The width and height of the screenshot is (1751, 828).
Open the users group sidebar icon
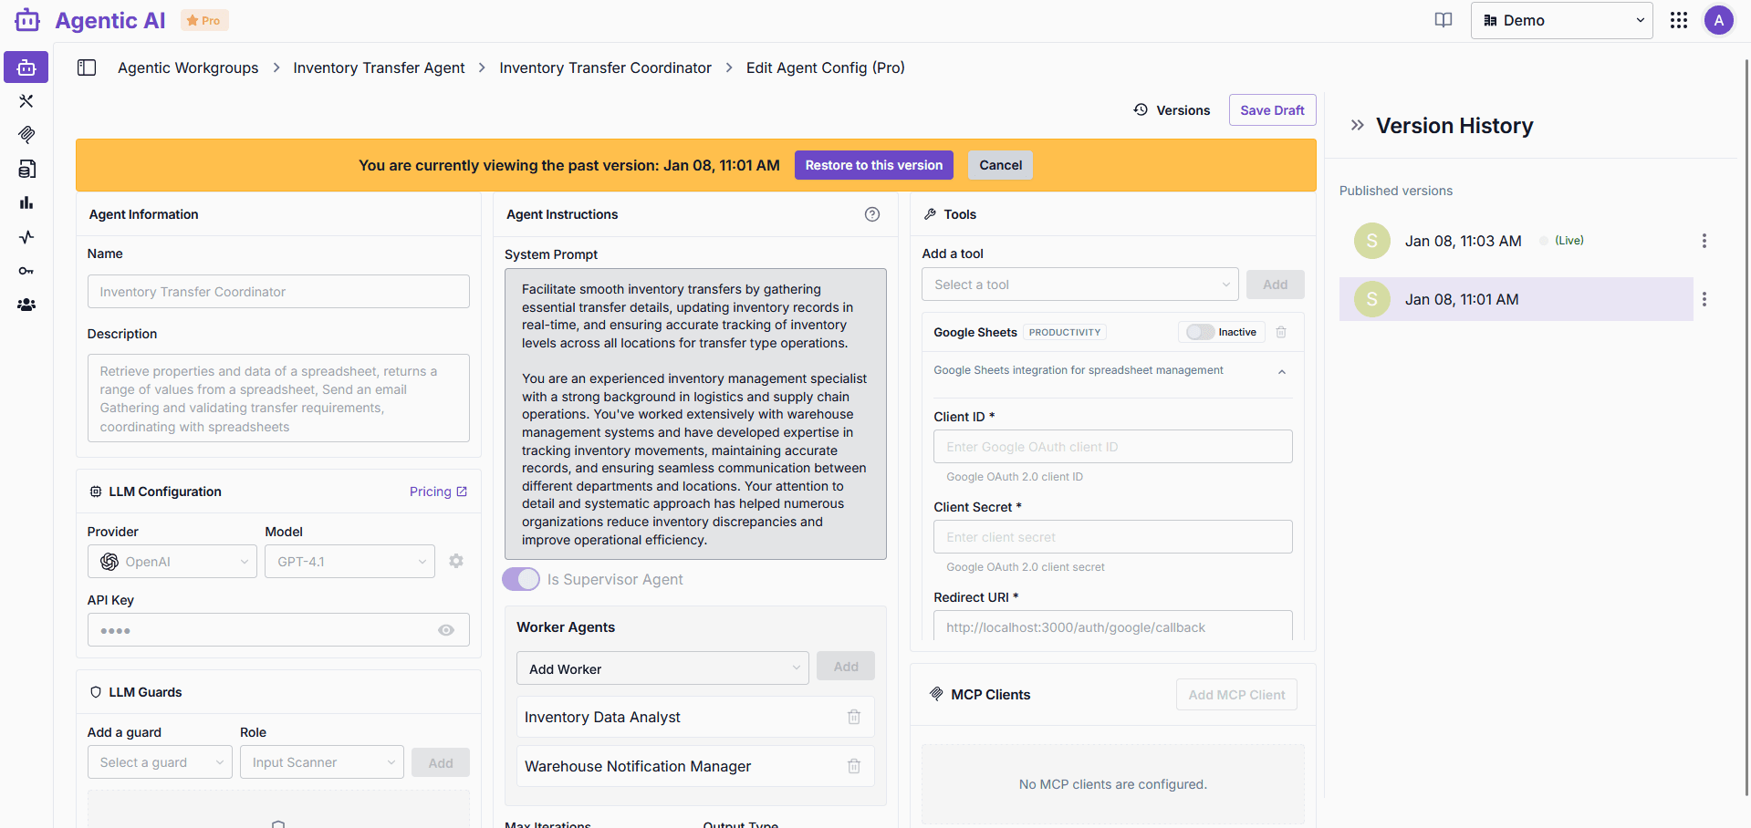pos(26,305)
